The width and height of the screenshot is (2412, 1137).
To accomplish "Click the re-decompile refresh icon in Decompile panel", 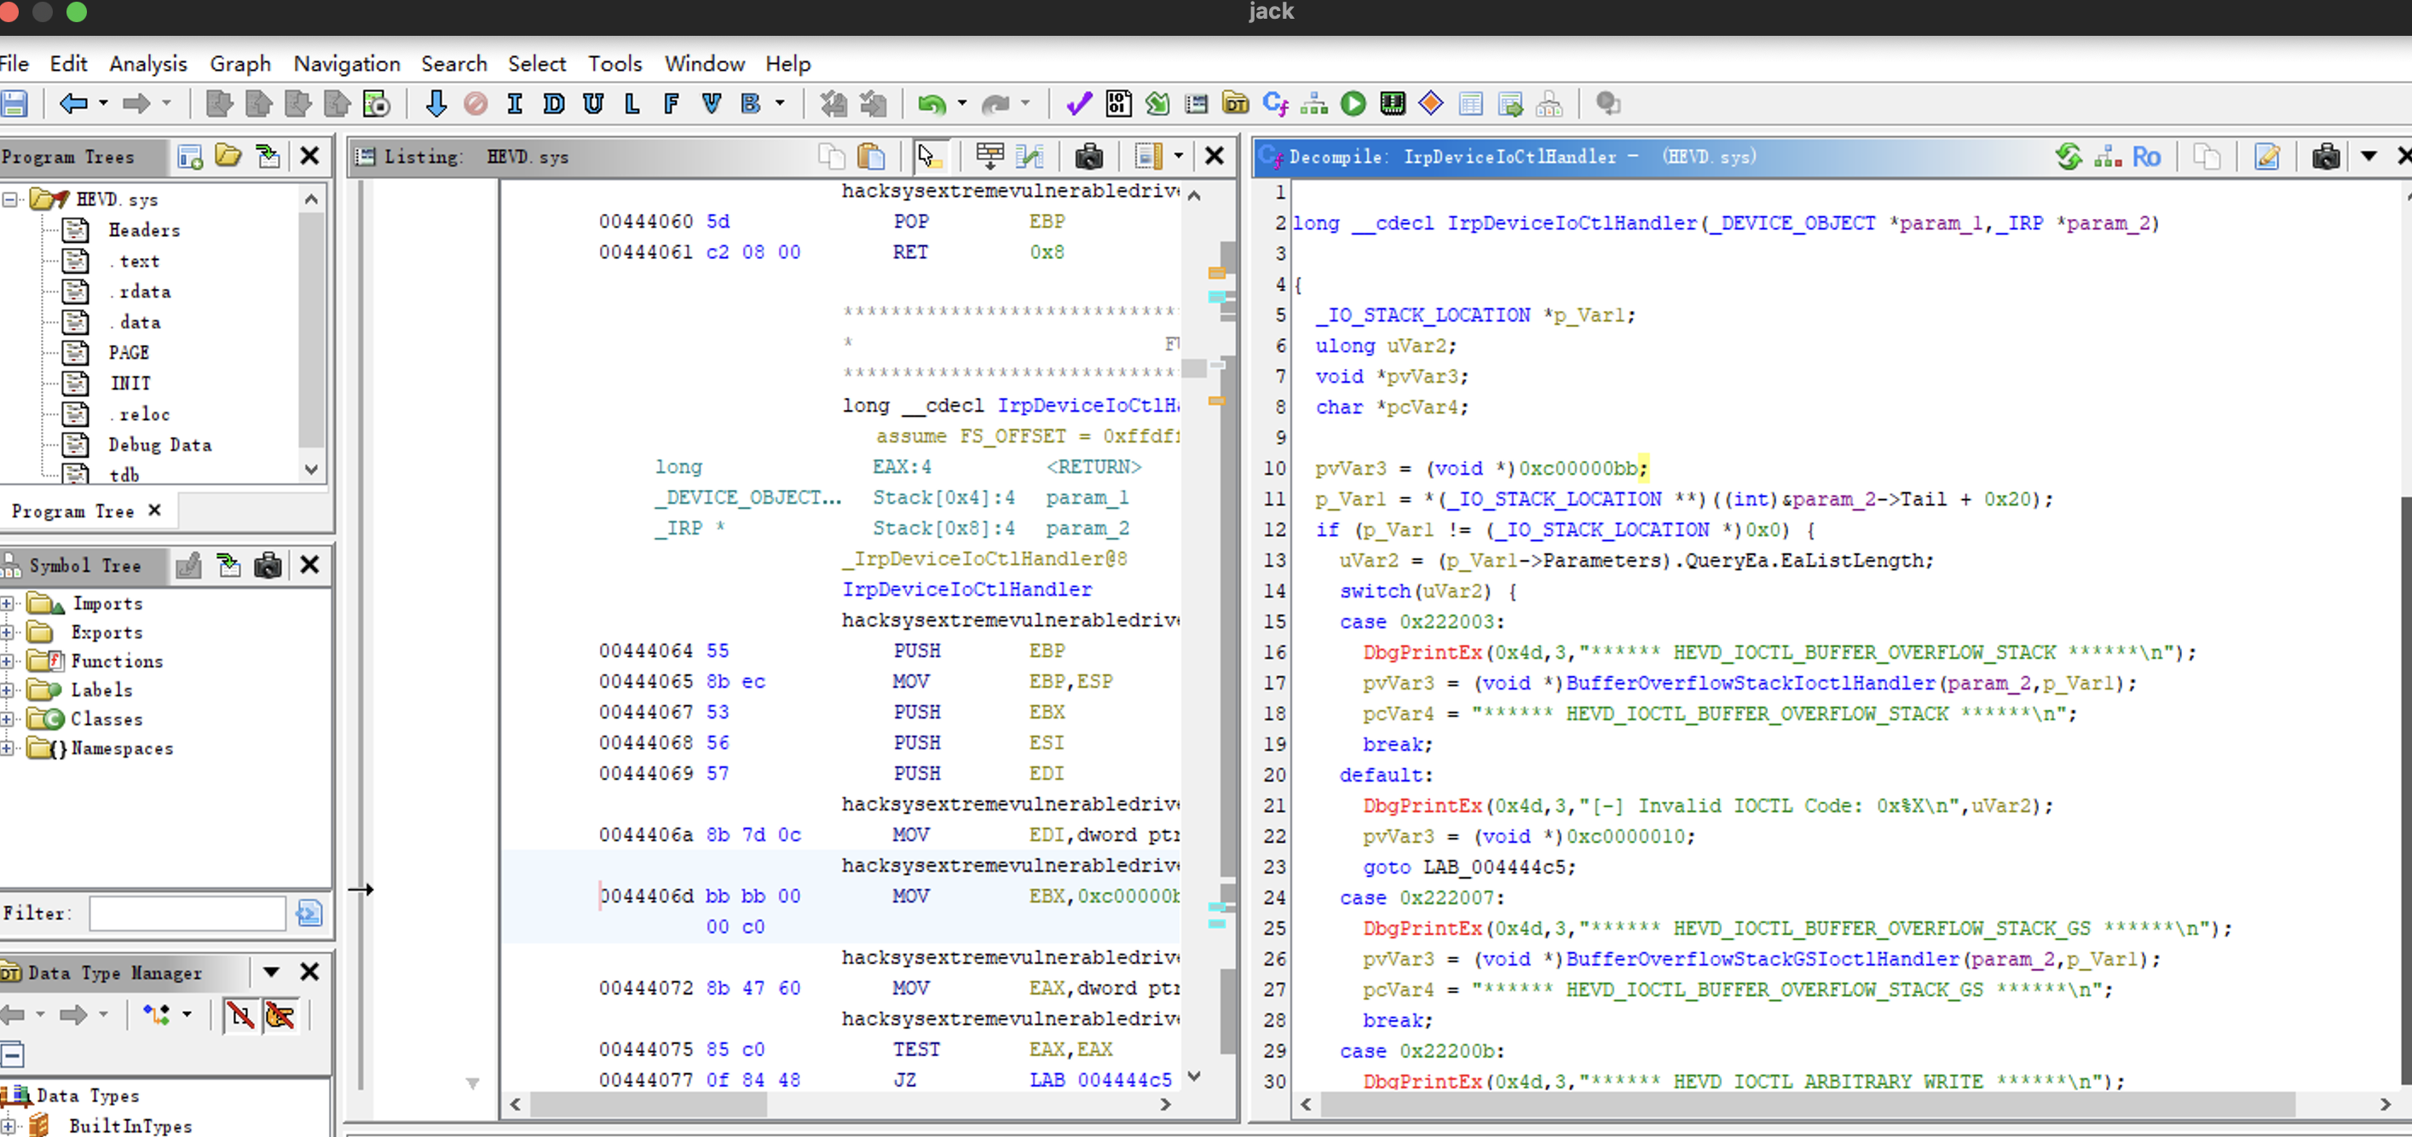I will point(2069,157).
